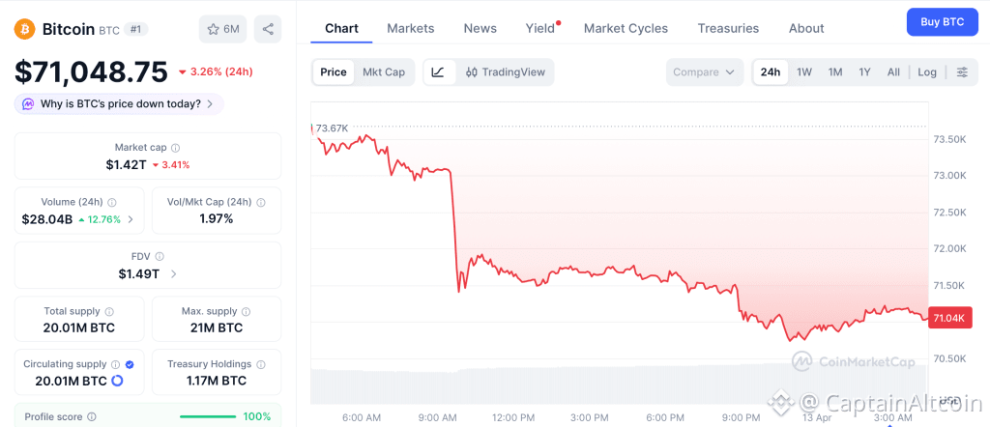Click the share icon beside Bitcoin title
The height and width of the screenshot is (427, 990).
tap(268, 29)
